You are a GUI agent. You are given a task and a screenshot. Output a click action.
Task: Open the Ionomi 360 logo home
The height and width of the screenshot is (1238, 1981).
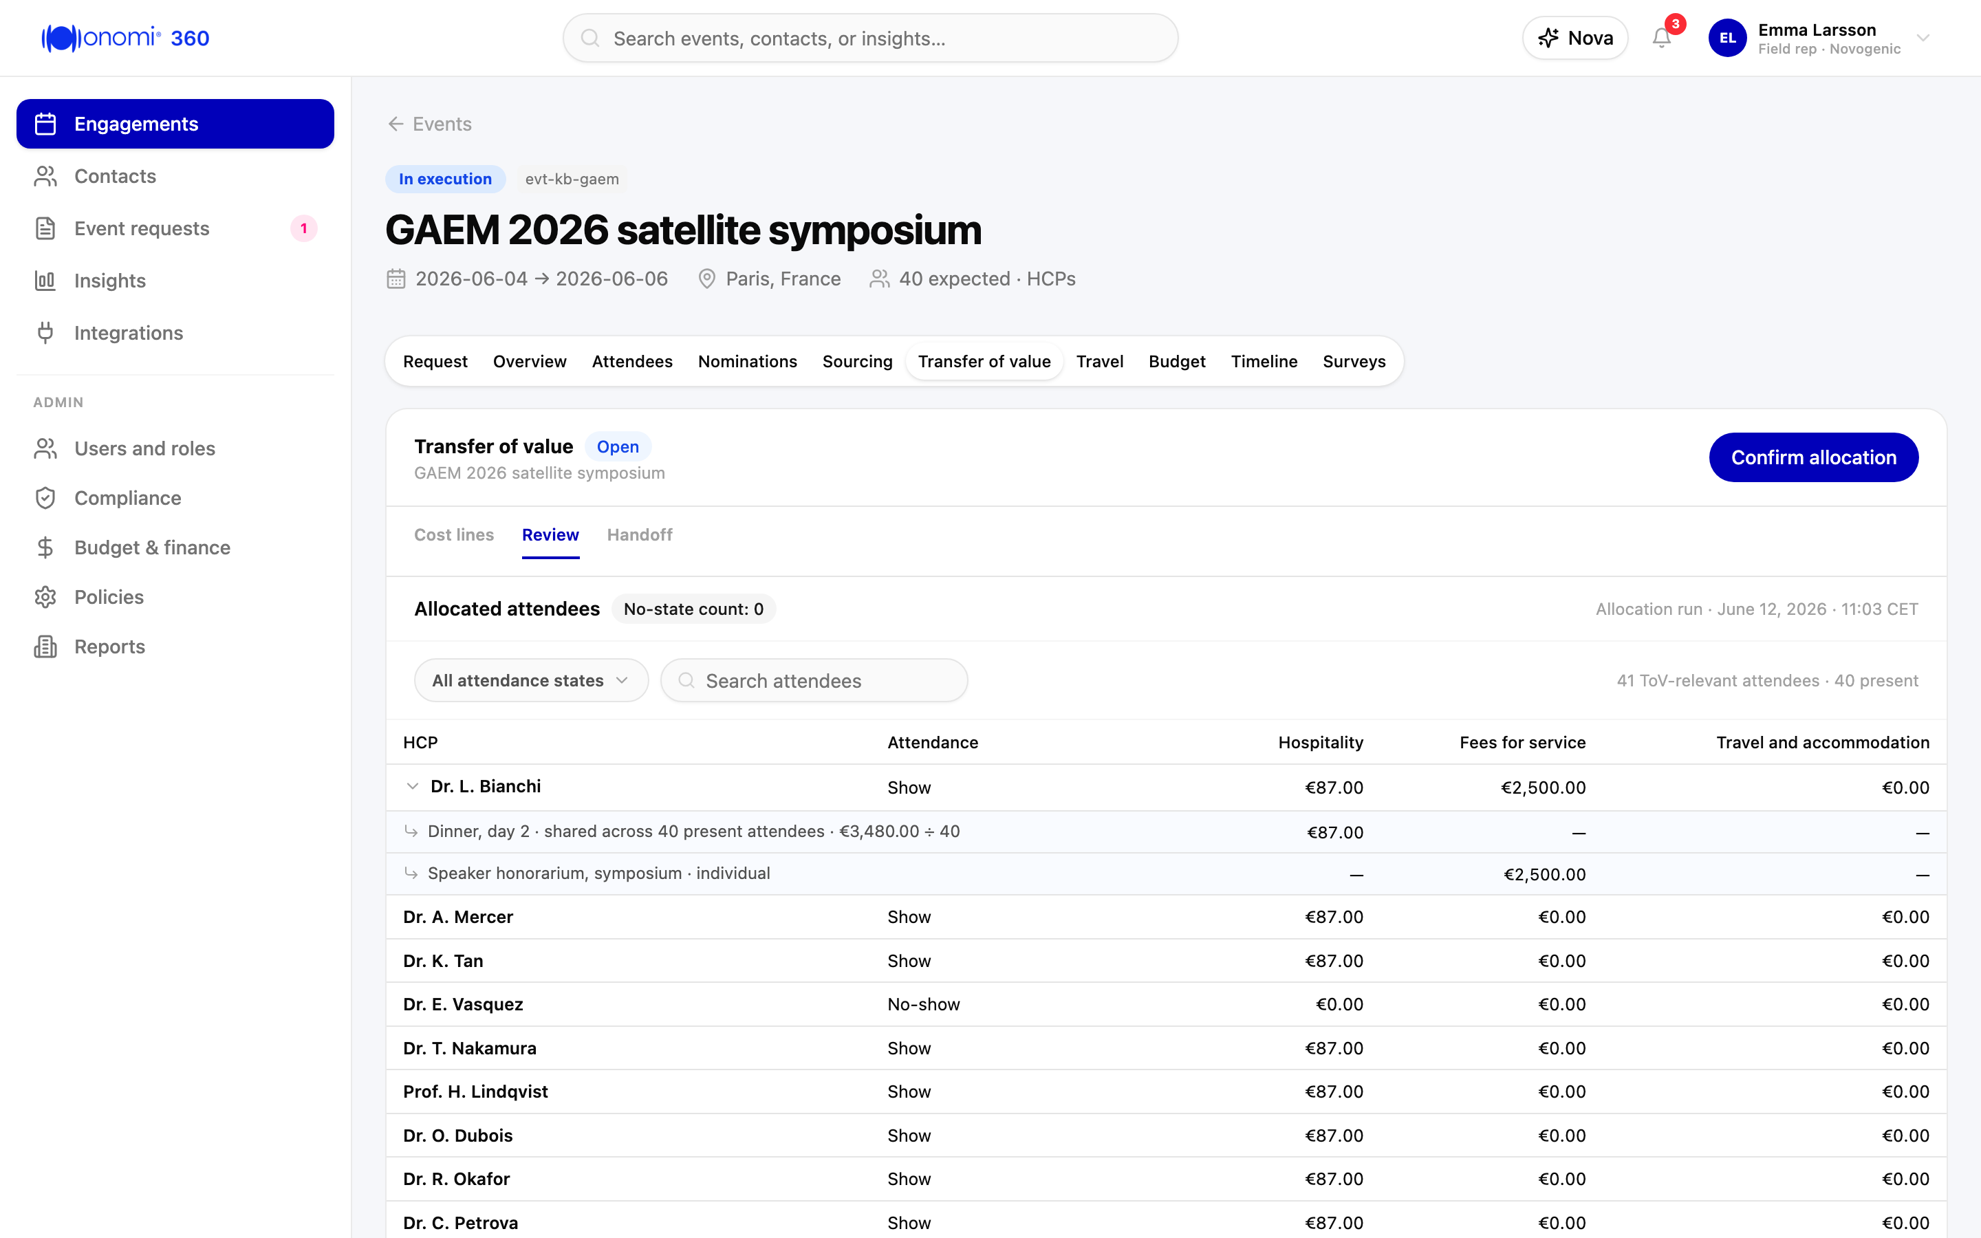pyautogui.click(x=125, y=38)
